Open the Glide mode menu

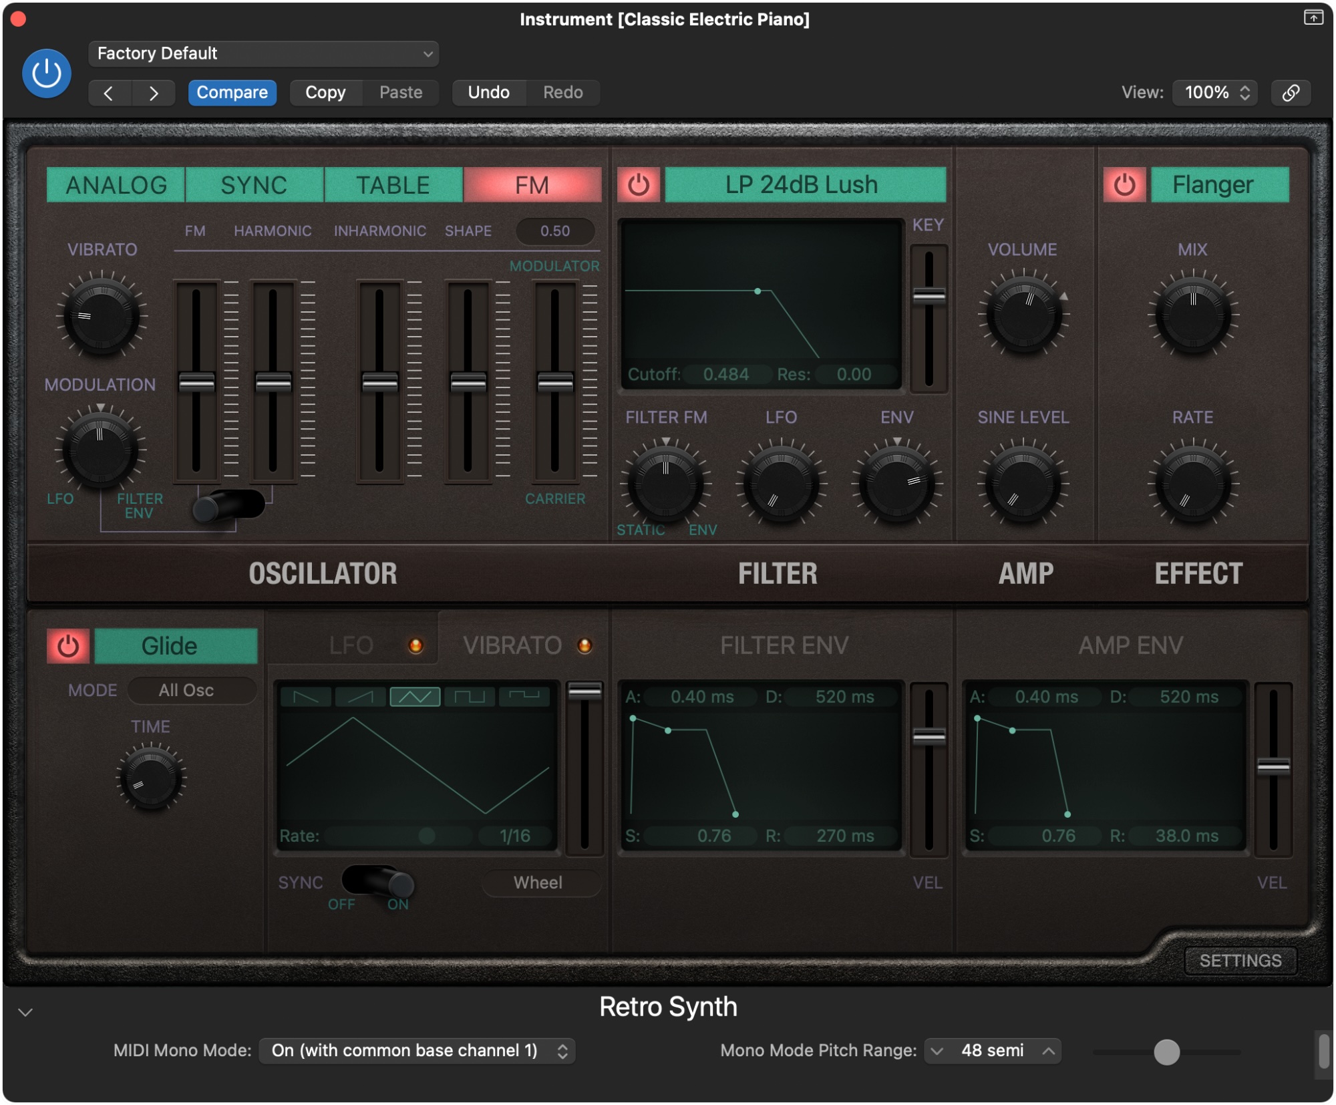(176, 646)
